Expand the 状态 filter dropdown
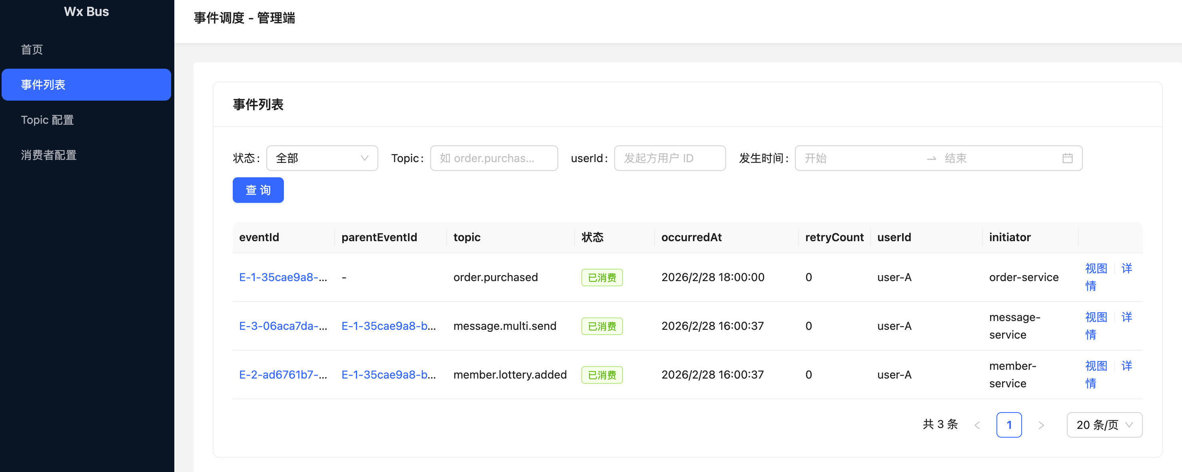Viewport: 1182px width, 472px height. click(321, 158)
